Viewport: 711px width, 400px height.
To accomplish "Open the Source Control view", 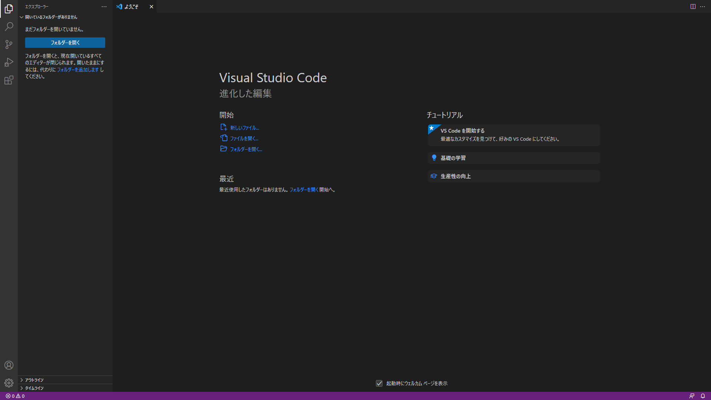I will coord(9,44).
